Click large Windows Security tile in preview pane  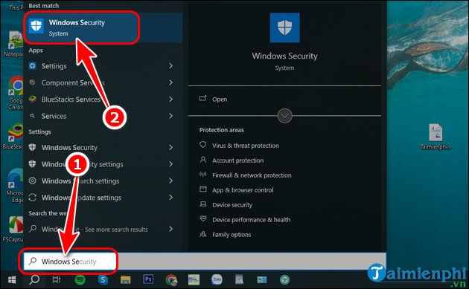[x=284, y=27]
